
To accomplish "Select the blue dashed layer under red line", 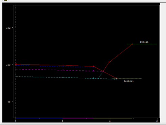I will (55, 66).
